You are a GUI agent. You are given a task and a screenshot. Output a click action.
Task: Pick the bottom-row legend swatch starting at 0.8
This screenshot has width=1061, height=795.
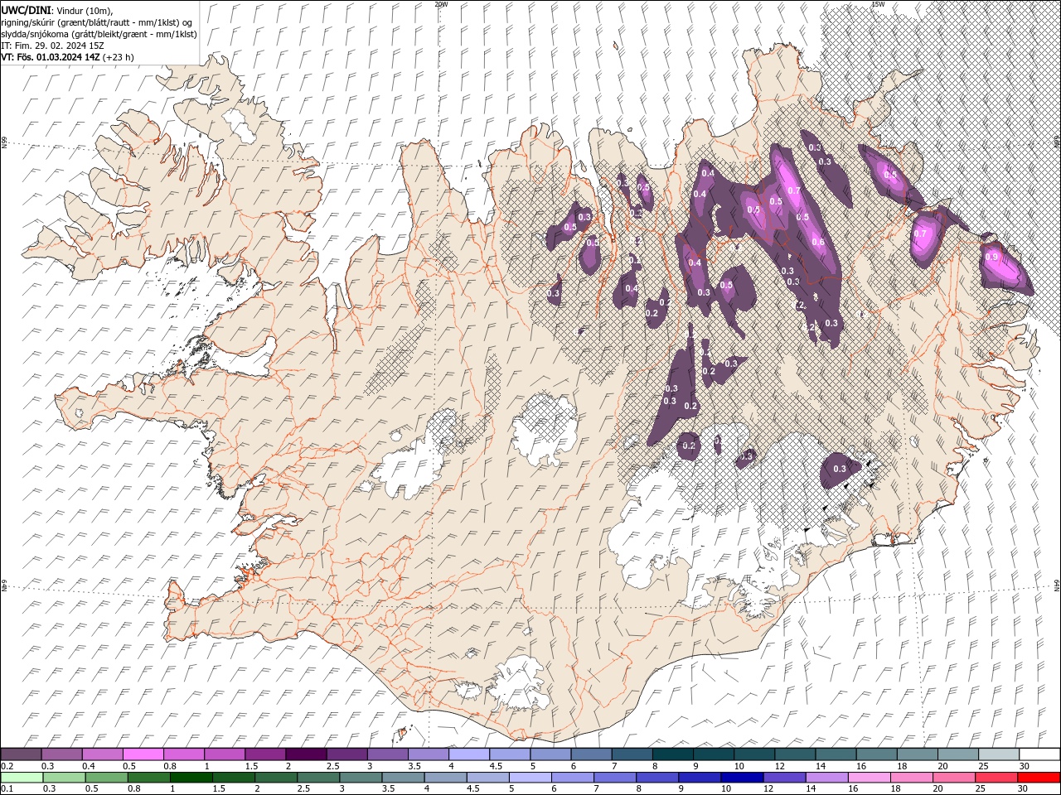click(148, 778)
